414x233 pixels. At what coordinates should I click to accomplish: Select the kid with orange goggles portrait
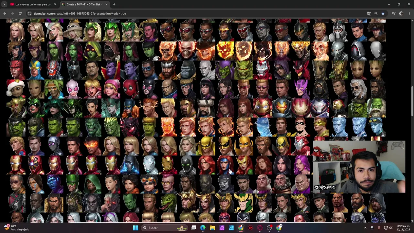click(x=149, y=183)
